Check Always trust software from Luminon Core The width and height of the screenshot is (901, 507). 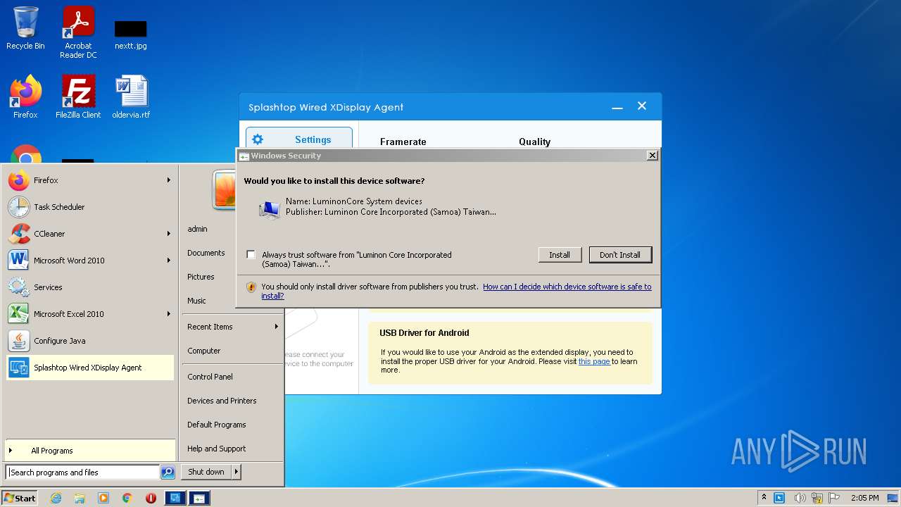[251, 255]
